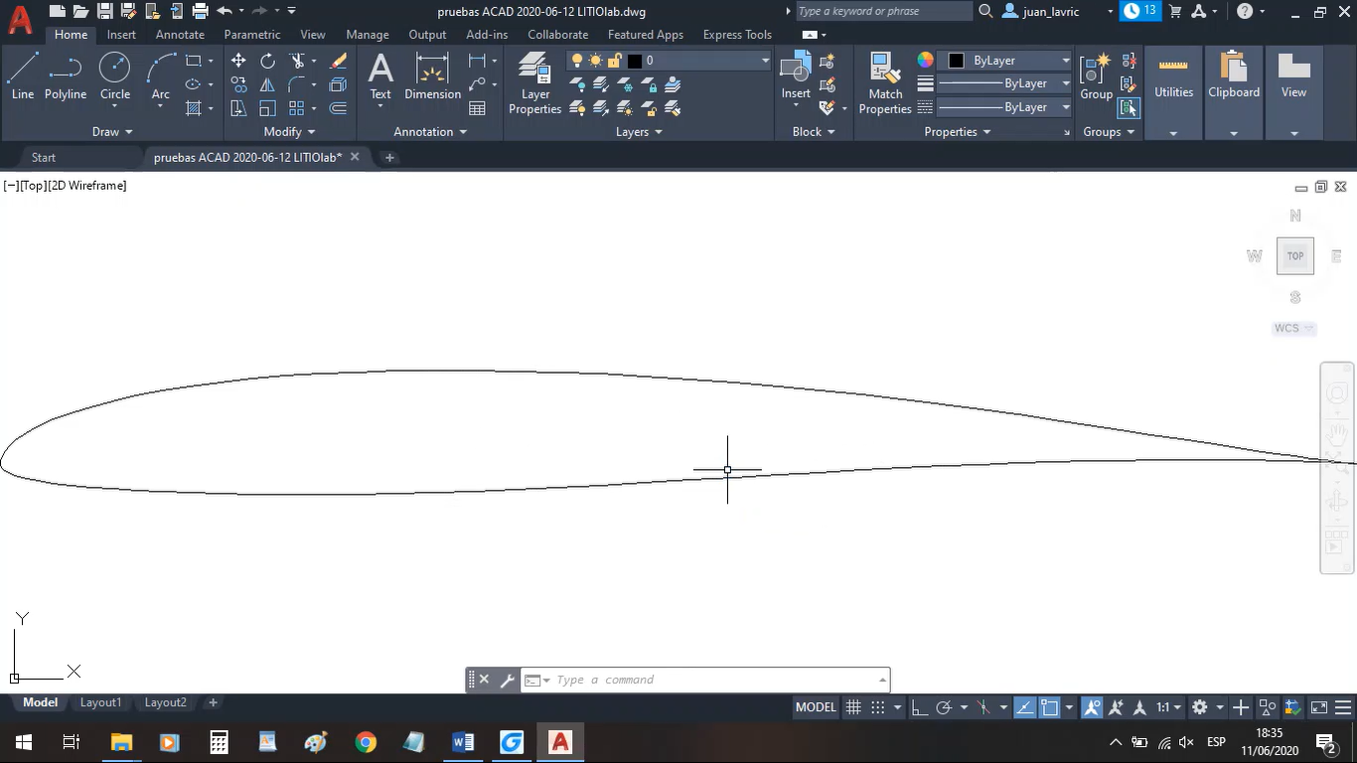The width and height of the screenshot is (1357, 763).
Task: Activate the Mirror tool
Action: pos(268,84)
